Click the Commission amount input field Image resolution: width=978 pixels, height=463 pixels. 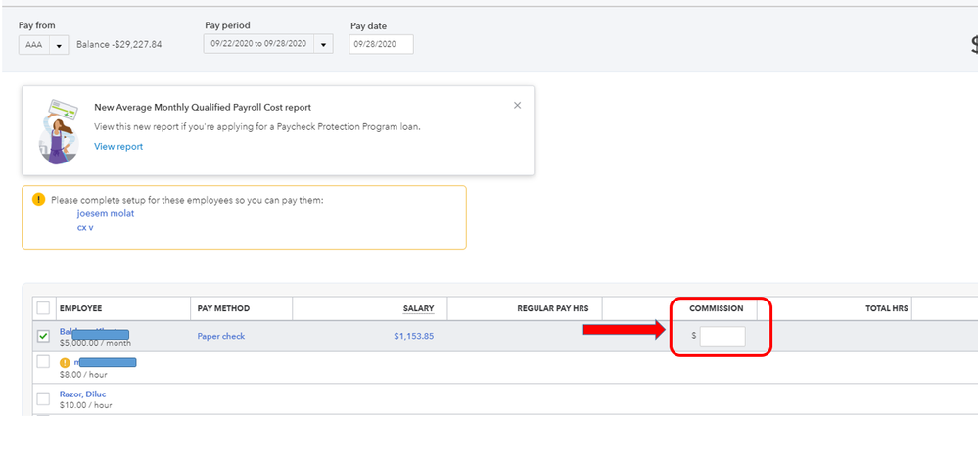pyautogui.click(x=722, y=336)
